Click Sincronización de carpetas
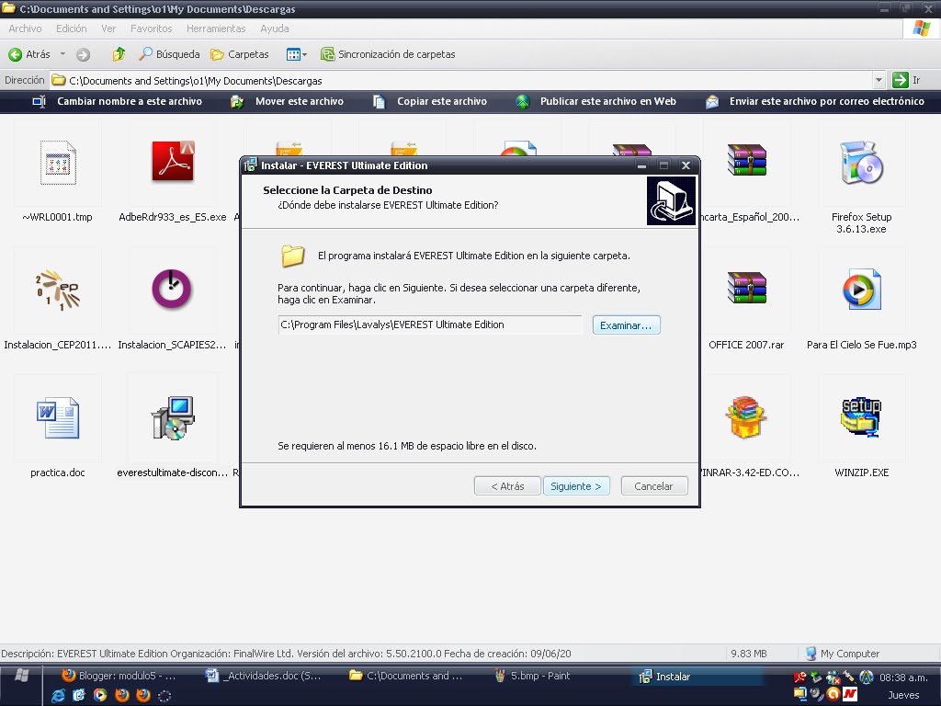 point(388,54)
